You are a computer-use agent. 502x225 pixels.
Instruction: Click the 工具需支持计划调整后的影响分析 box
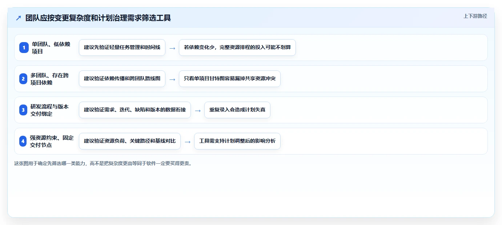pyautogui.click(x=237, y=141)
